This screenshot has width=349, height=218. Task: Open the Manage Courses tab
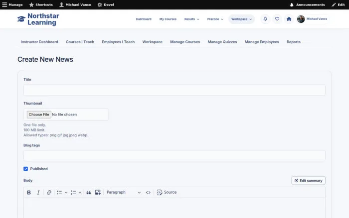tap(185, 42)
